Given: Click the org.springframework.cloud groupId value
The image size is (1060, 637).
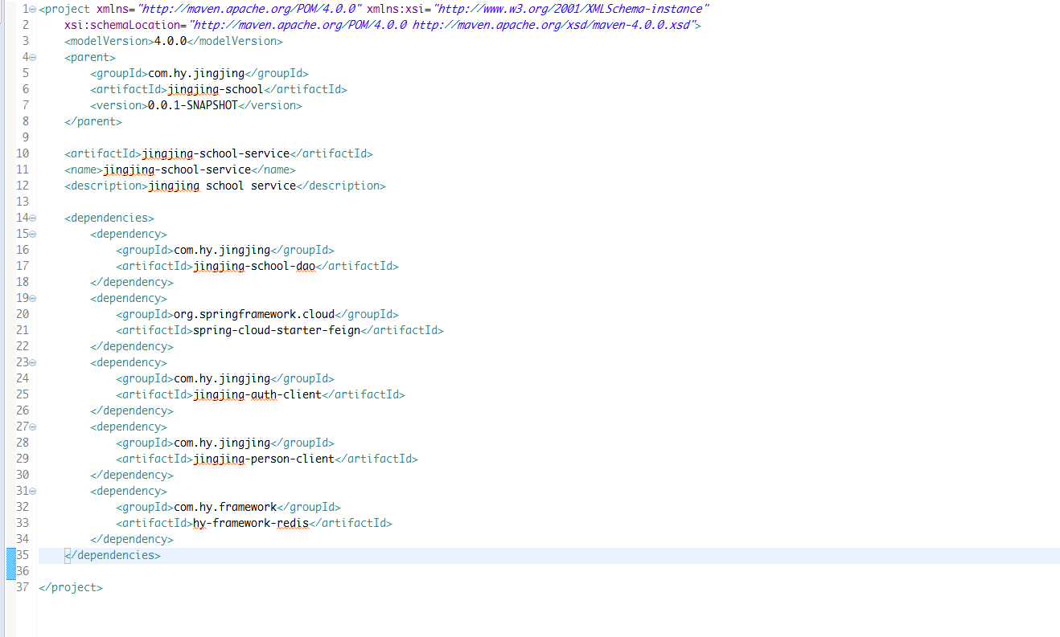Looking at the screenshot, I should 254,314.
